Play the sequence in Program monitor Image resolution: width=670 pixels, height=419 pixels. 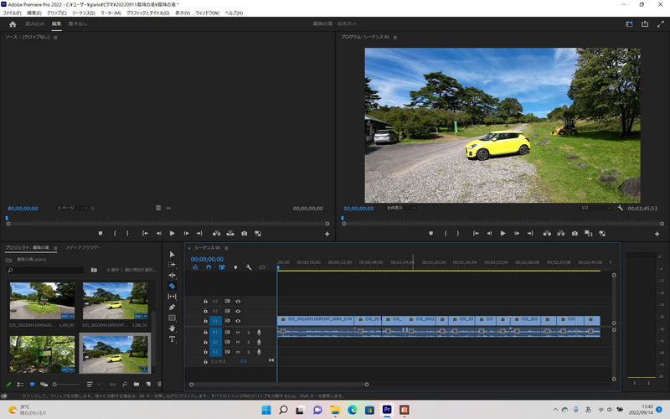pos(502,233)
